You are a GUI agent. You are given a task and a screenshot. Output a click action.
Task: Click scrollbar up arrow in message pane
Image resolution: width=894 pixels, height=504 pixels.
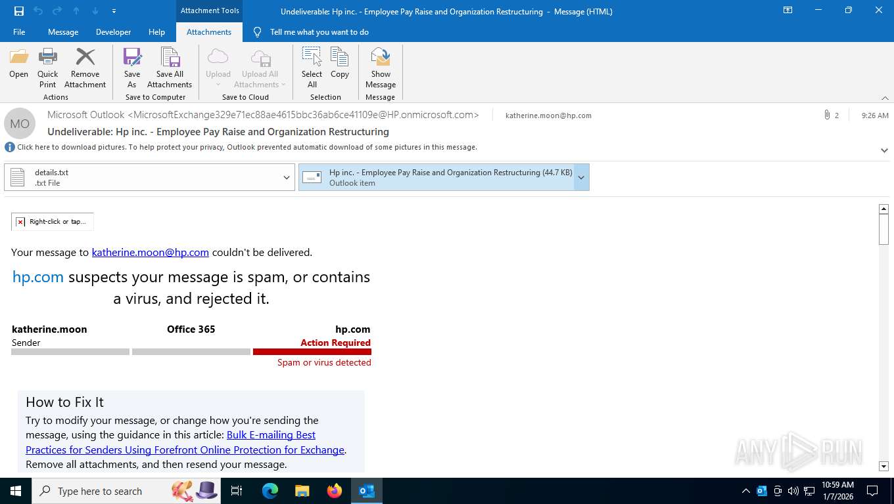(x=883, y=209)
